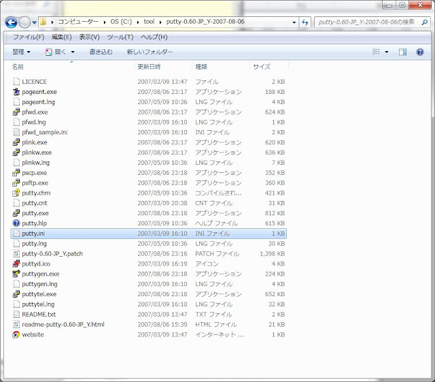Sort by 更新日時 column header

pyautogui.click(x=149, y=67)
